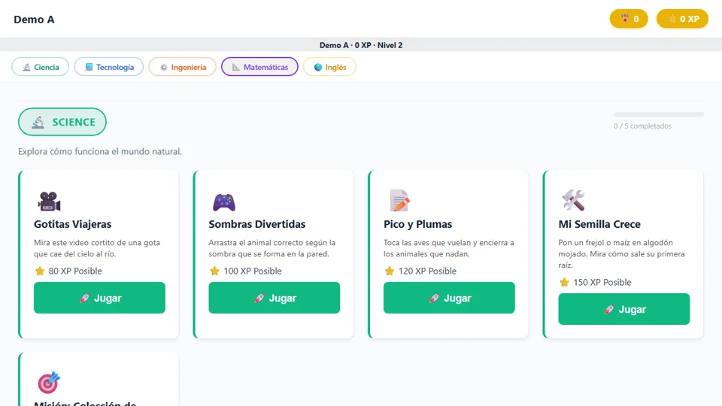Image resolution: width=722 pixels, height=406 pixels.
Task: Click the target dart icon on the Misión card
Action: tap(49, 382)
